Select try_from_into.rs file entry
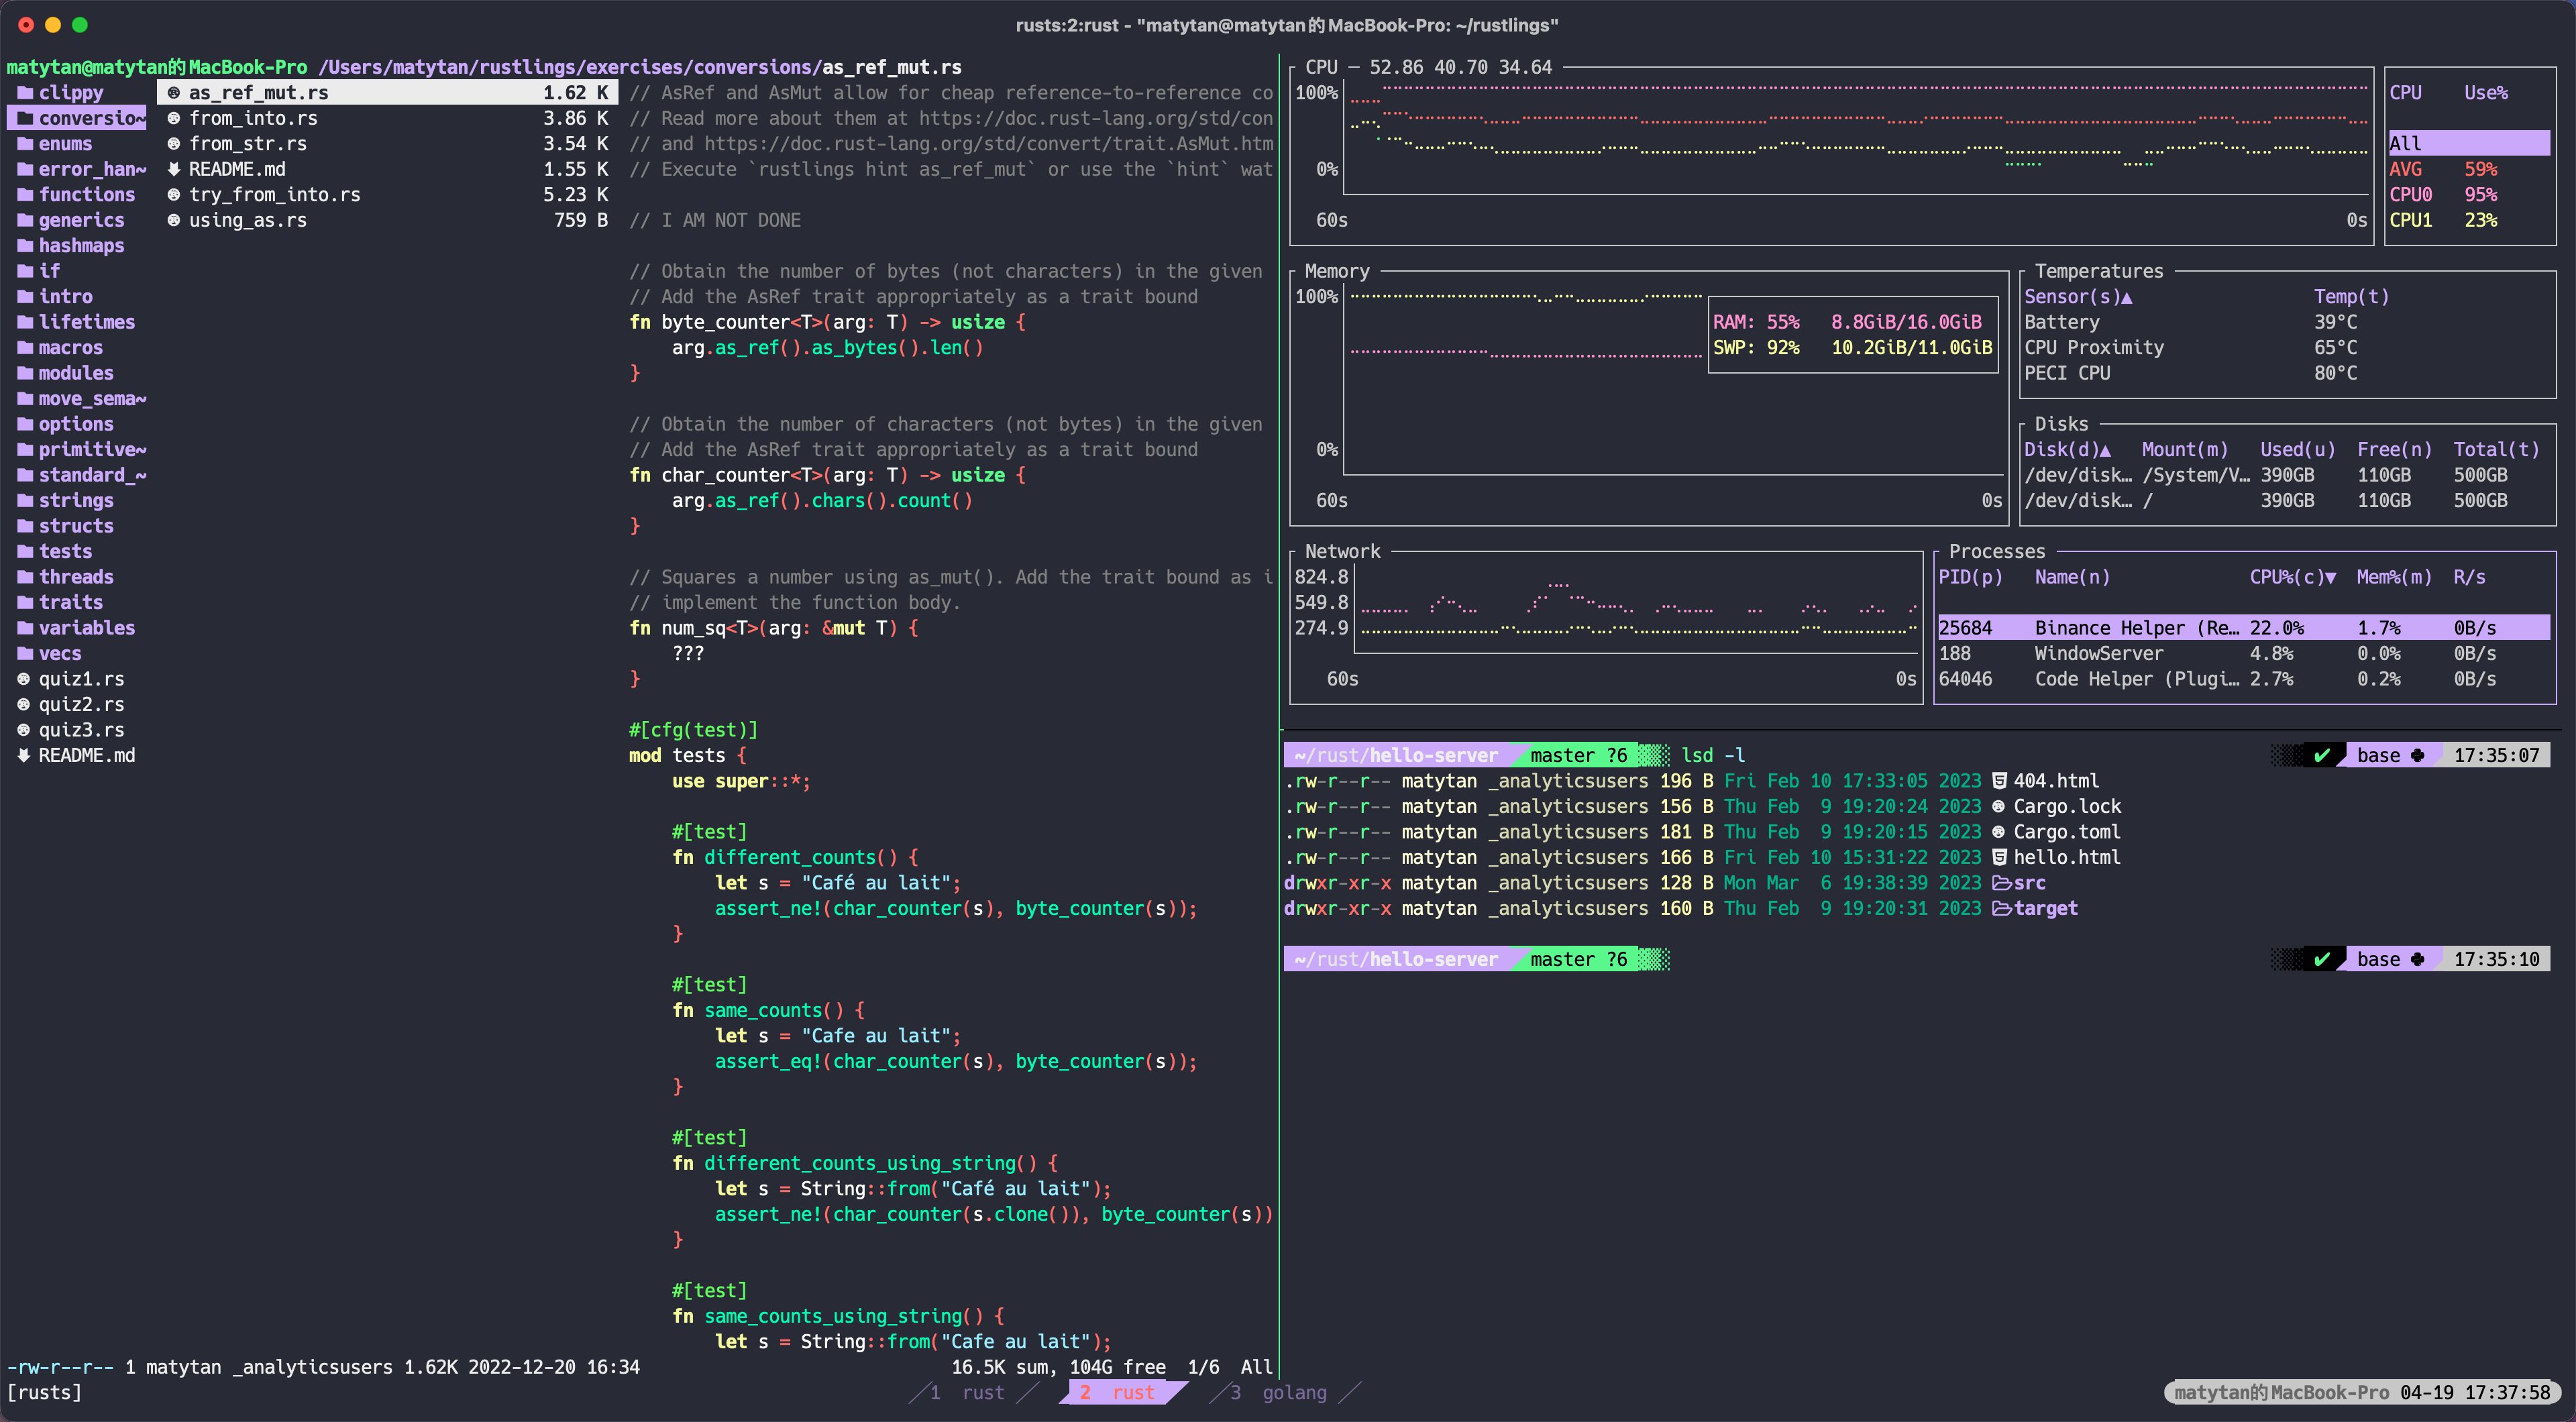This screenshot has height=1422, width=2576. pos(274,195)
